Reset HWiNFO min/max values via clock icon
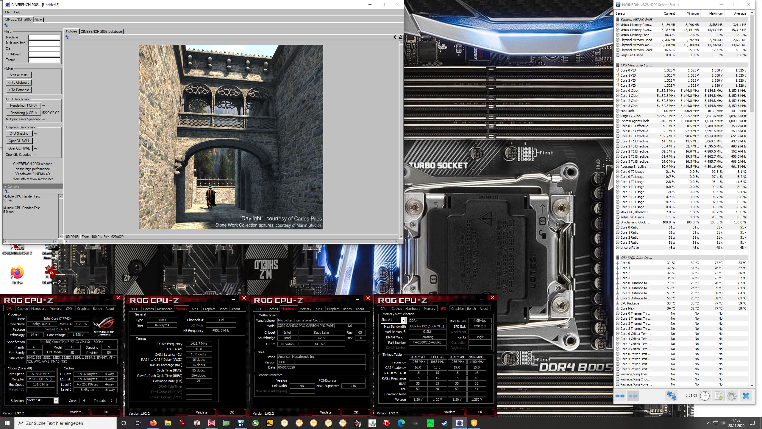 (x=705, y=396)
